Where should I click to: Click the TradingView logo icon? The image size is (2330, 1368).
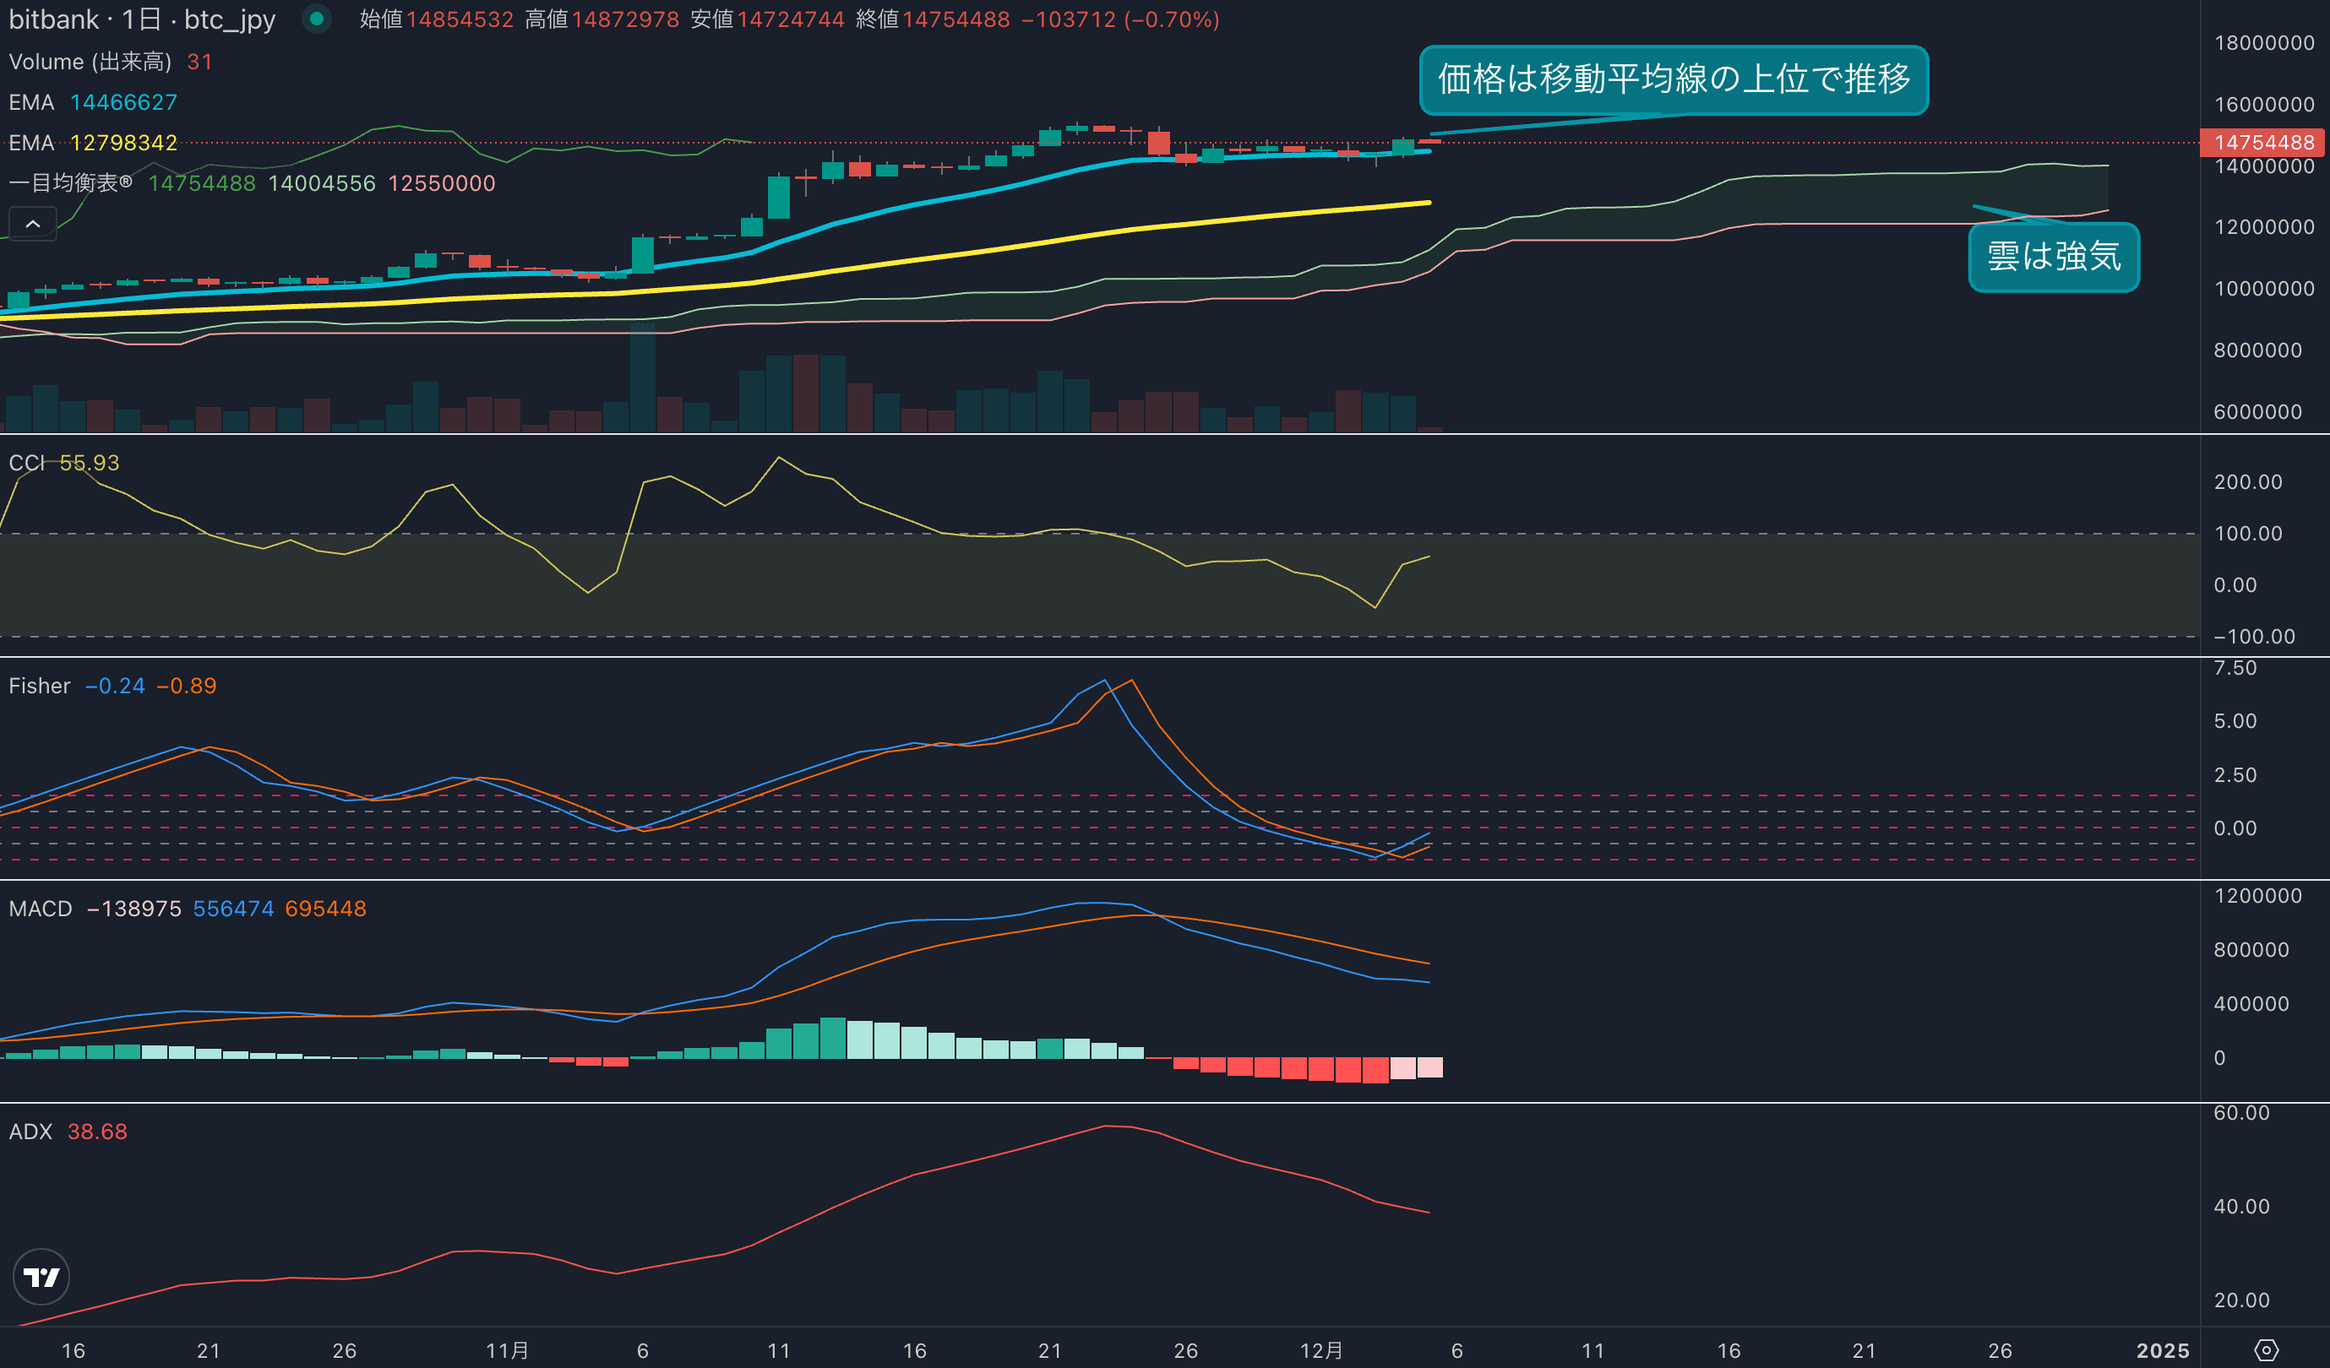coord(41,1277)
